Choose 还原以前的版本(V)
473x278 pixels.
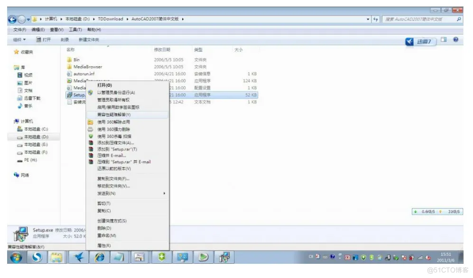(x=114, y=169)
